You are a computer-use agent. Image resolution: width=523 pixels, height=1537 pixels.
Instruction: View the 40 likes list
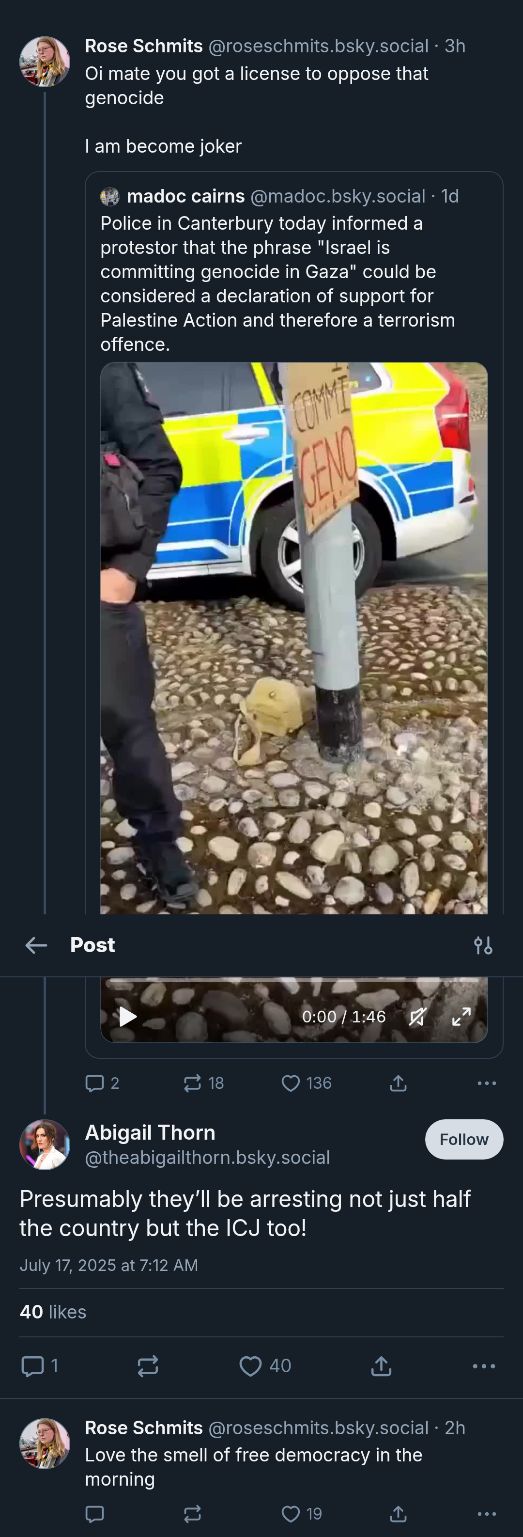(53, 1312)
